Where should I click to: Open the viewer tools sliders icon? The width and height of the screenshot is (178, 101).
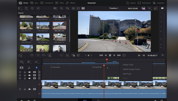pos(78,55)
